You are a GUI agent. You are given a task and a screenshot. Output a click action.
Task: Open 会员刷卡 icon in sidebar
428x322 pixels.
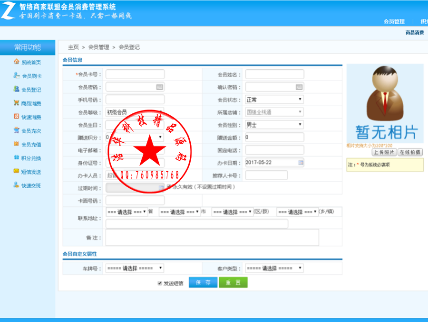[x=17, y=75]
